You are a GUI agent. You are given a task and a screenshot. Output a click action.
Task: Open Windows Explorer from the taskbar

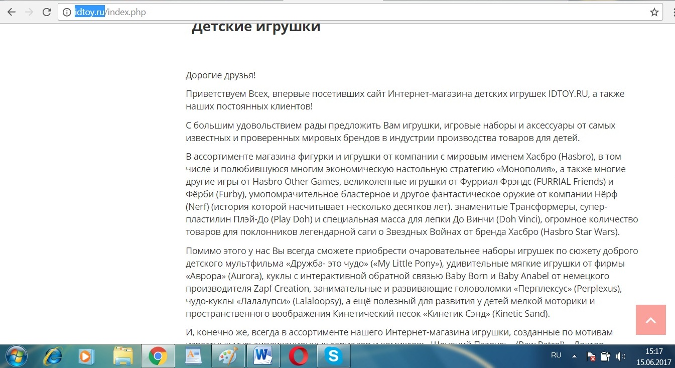click(122, 356)
